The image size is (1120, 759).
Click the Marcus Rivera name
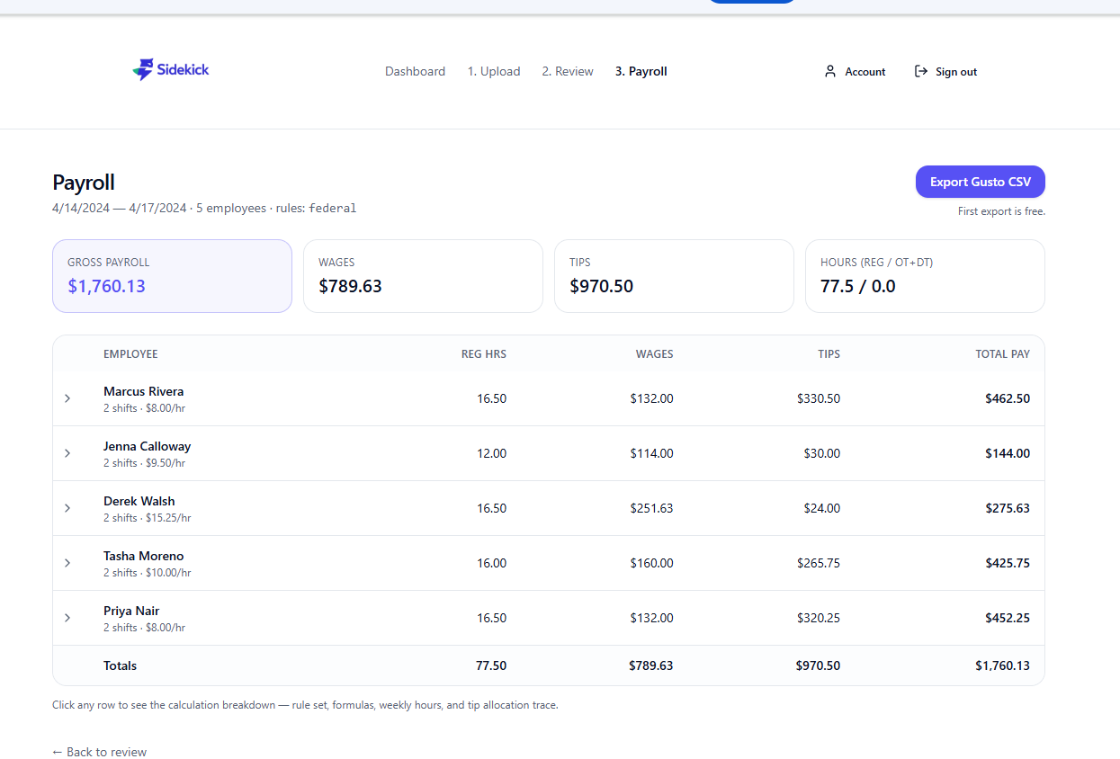pyautogui.click(x=143, y=391)
